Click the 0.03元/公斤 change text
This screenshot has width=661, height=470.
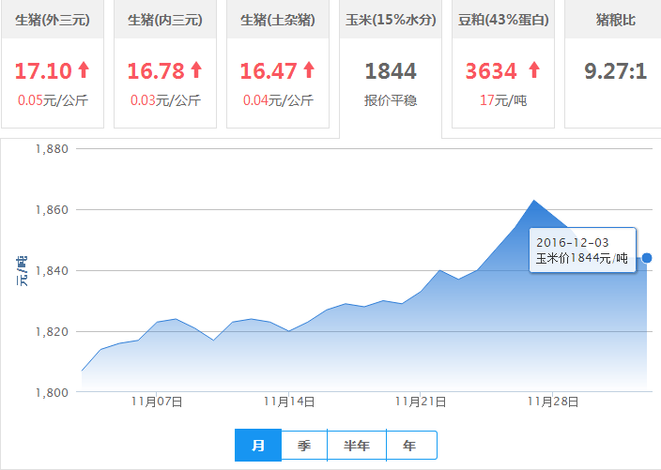(165, 100)
